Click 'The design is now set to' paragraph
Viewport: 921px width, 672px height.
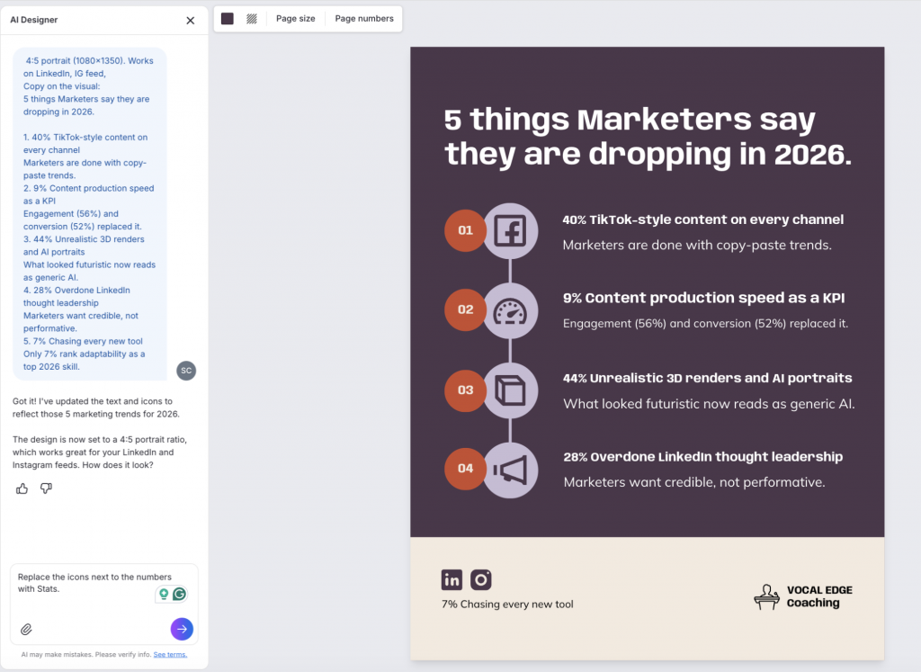(x=100, y=452)
